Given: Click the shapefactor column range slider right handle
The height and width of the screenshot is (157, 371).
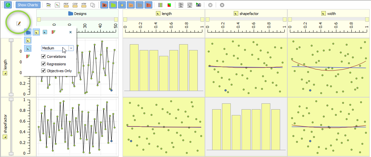Looking at the screenshot, I should tap(284, 19).
